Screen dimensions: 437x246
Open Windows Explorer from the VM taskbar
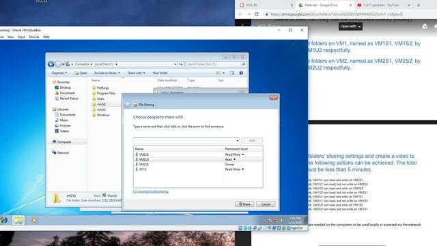[x=18, y=220]
